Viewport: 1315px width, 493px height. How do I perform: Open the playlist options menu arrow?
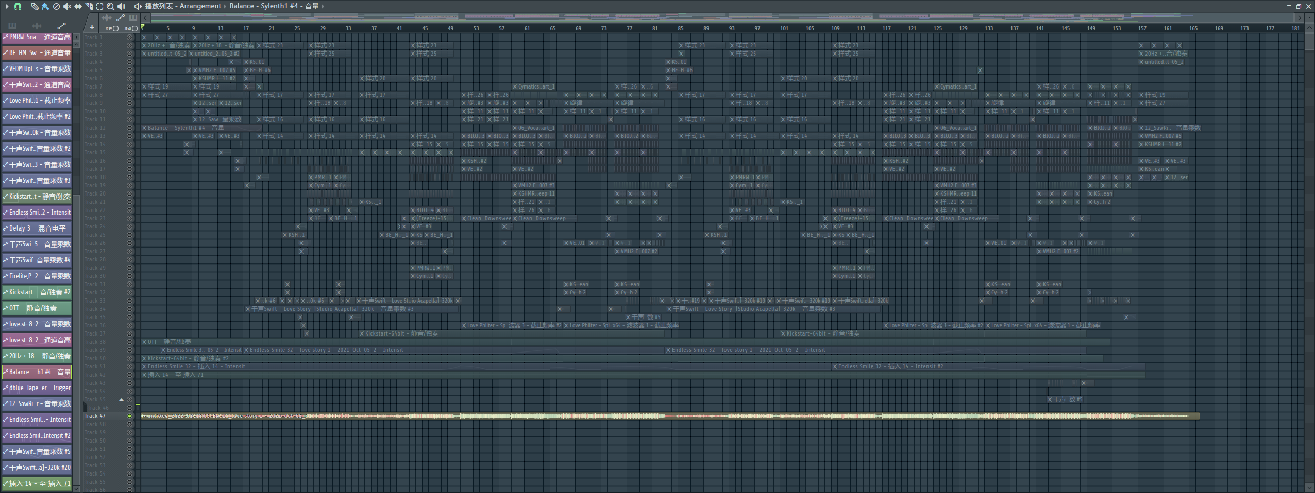7,6
